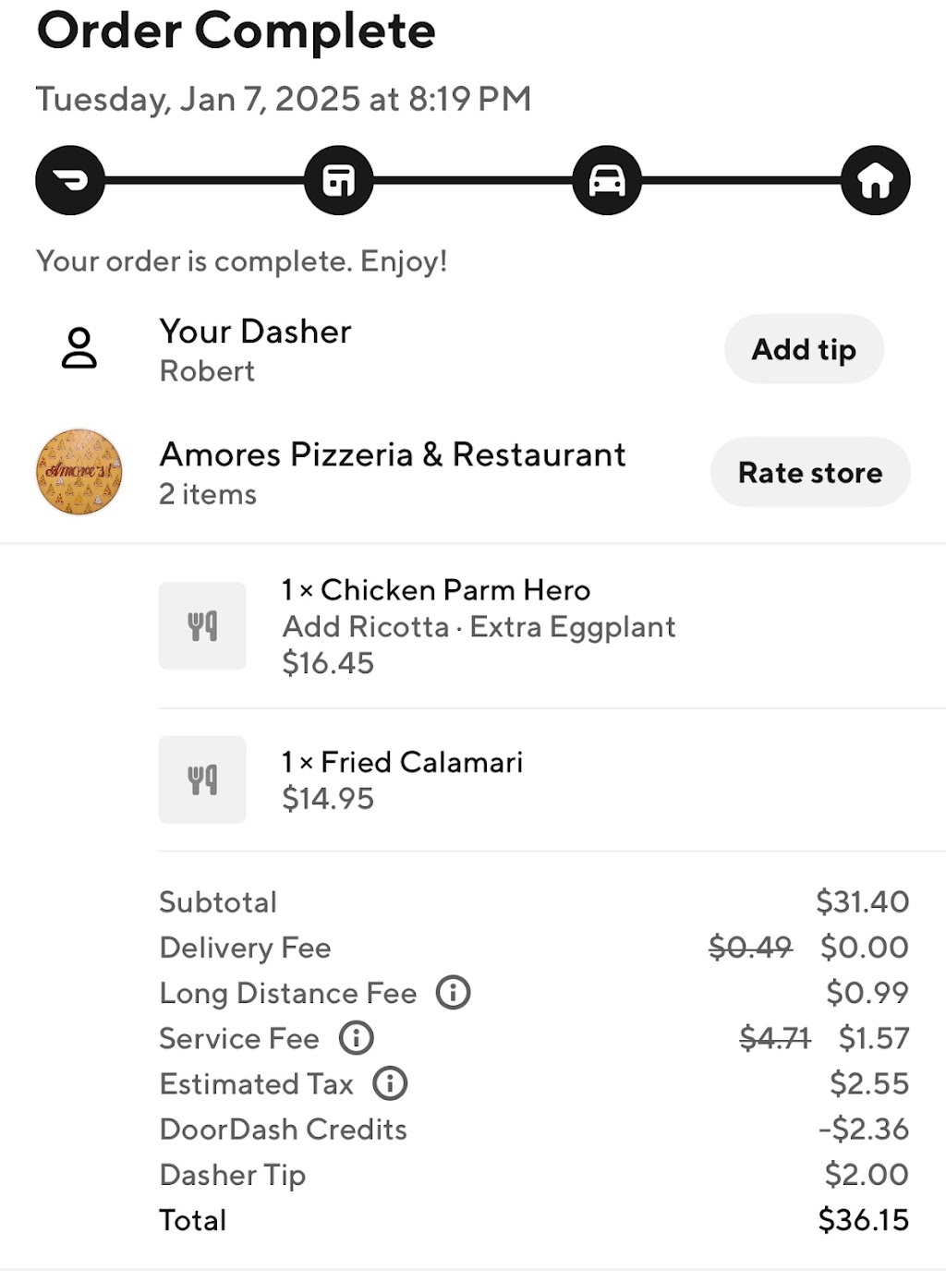The height and width of the screenshot is (1281, 946).
Task: Tap the DoorDash logo progress step
Action: pos(70,180)
